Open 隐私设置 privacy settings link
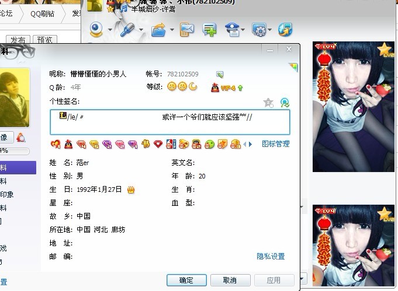The image size is (398, 291). pos(271,257)
